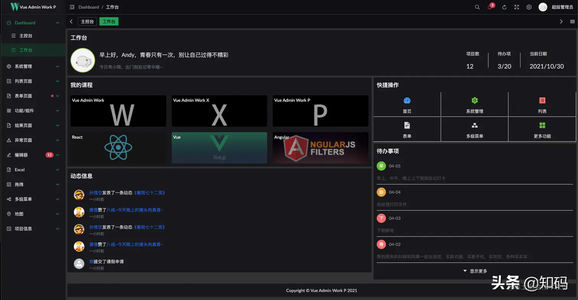Click the red 等 todo badge
Screen dimensions: 578x300
(381, 244)
